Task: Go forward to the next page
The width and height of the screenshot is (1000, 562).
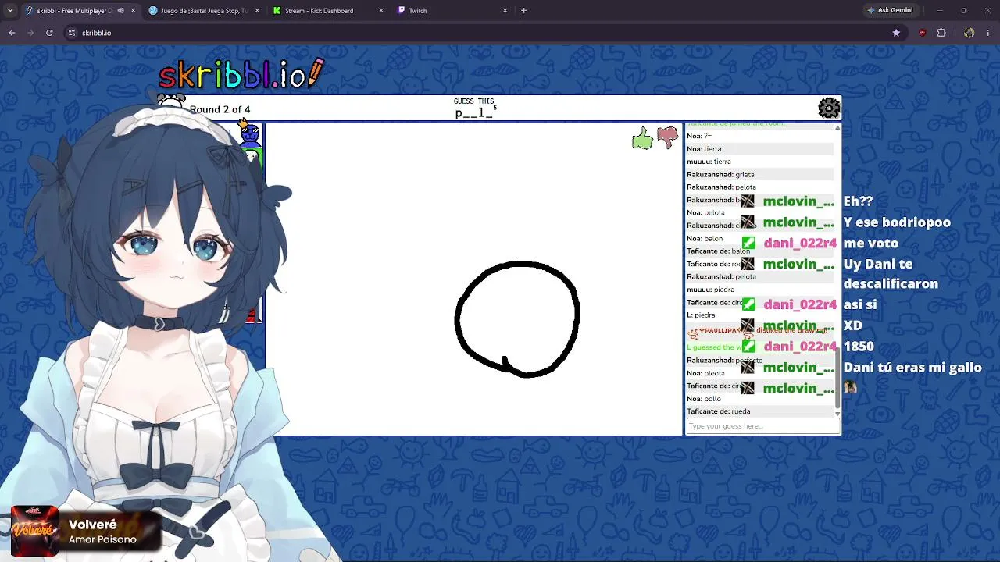Action: (30, 33)
